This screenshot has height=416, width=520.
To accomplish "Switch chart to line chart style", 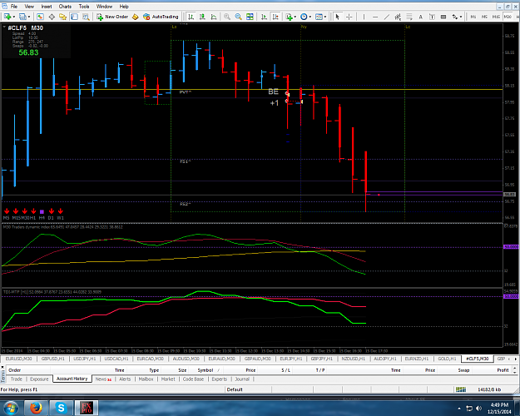I will click(214, 17).
